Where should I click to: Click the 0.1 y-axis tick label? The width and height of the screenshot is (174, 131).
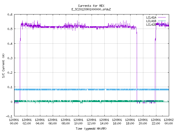click(x=10, y=87)
